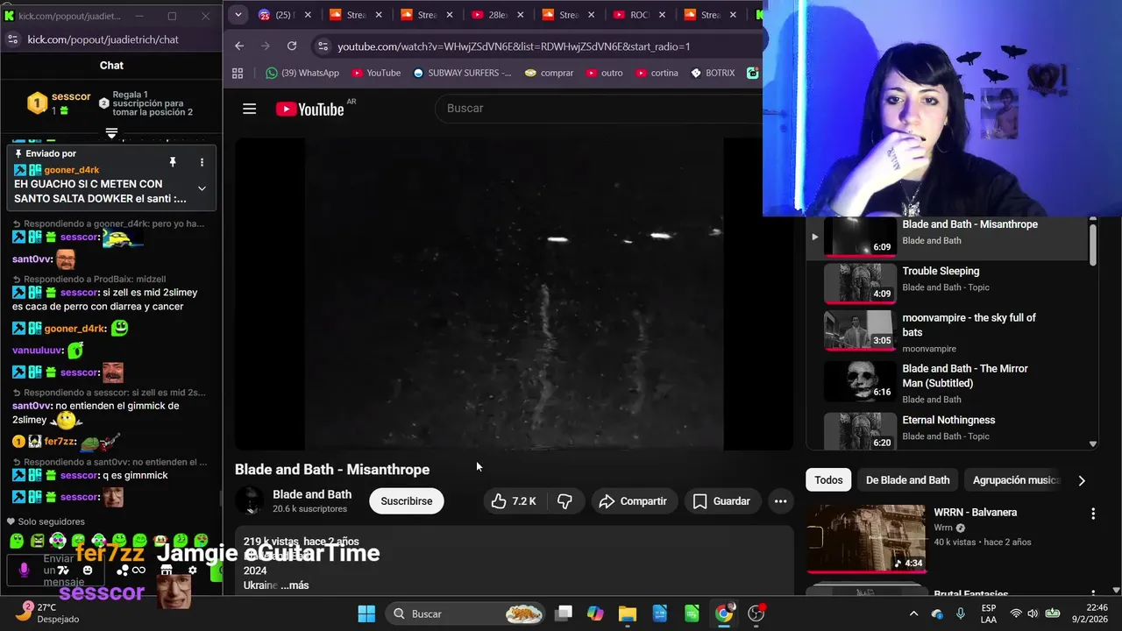Expand description with ...más
The height and width of the screenshot is (631, 1122).
coord(295,585)
